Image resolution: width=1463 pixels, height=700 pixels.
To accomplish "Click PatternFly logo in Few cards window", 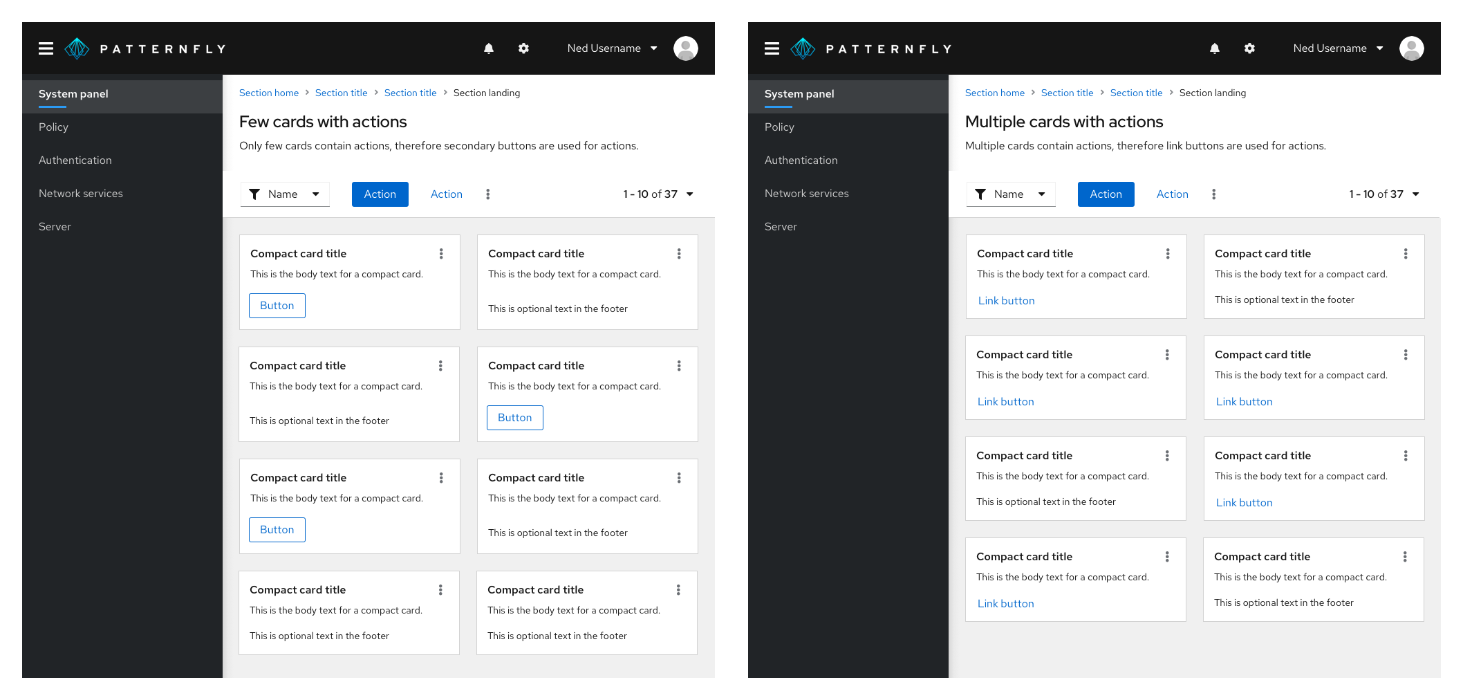I will coord(145,48).
